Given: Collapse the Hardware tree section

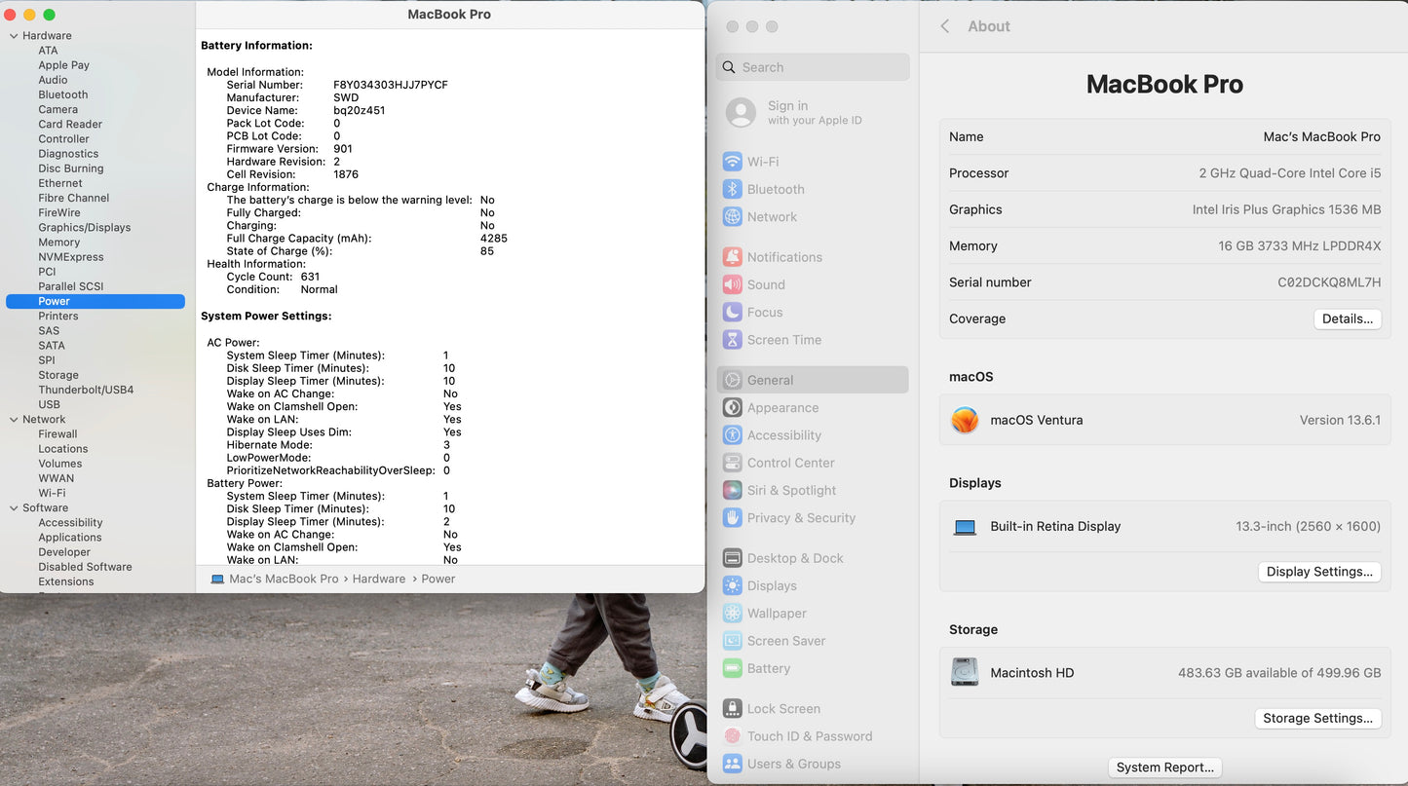Looking at the screenshot, I should pos(14,36).
